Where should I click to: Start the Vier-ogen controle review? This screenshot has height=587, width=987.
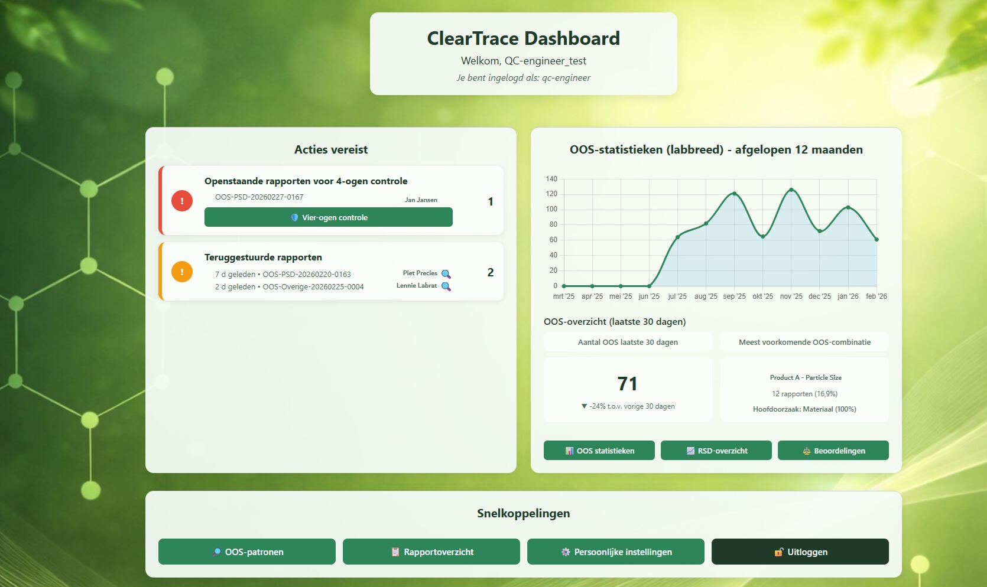click(x=328, y=217)
